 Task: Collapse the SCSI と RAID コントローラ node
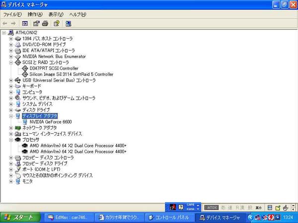coord(11,62)
